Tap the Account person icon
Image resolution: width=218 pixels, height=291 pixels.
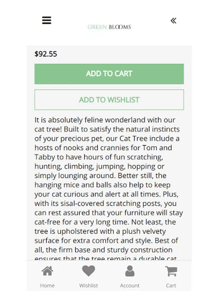[130, 271]
